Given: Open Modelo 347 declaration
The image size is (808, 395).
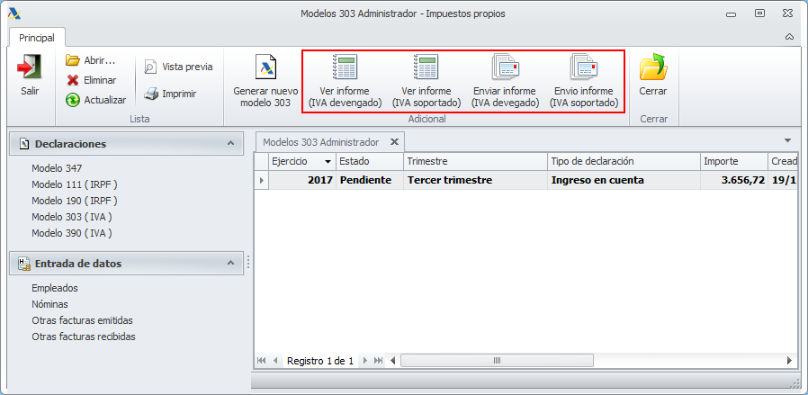Looking at the screenshot, I should (57, 168).
